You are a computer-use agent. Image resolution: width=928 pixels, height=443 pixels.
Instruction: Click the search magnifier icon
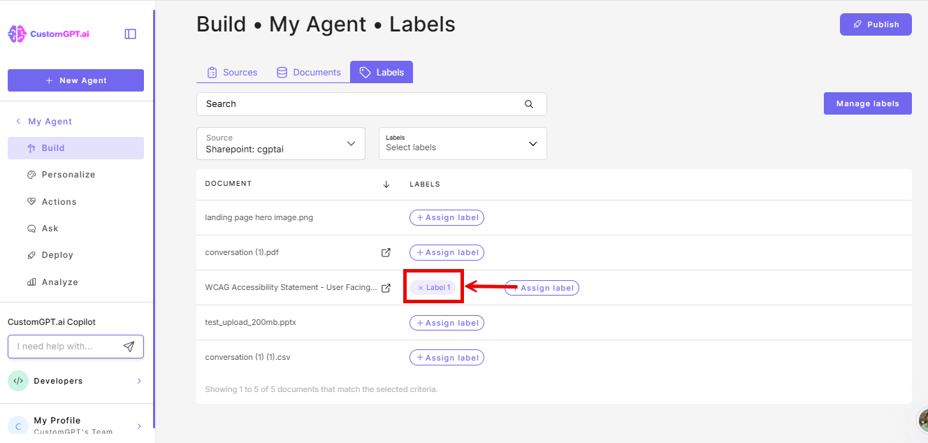click(x=529, y=104)
